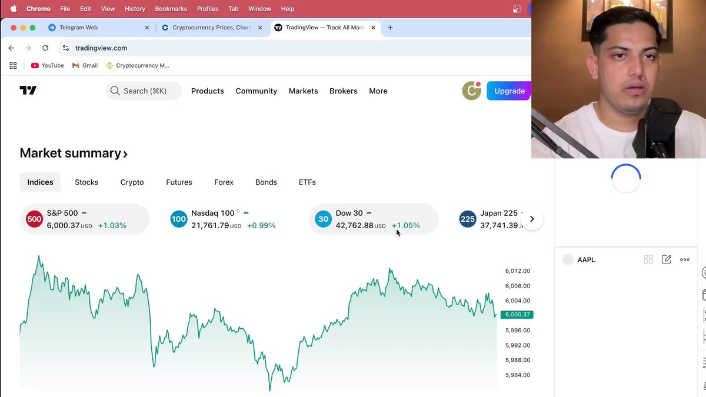Open the Edit menu
This screenshot has height=397, width=706.
click(x=86, y=9)
